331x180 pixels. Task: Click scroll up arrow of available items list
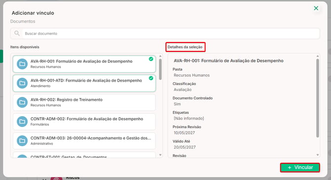coord(160,56)
